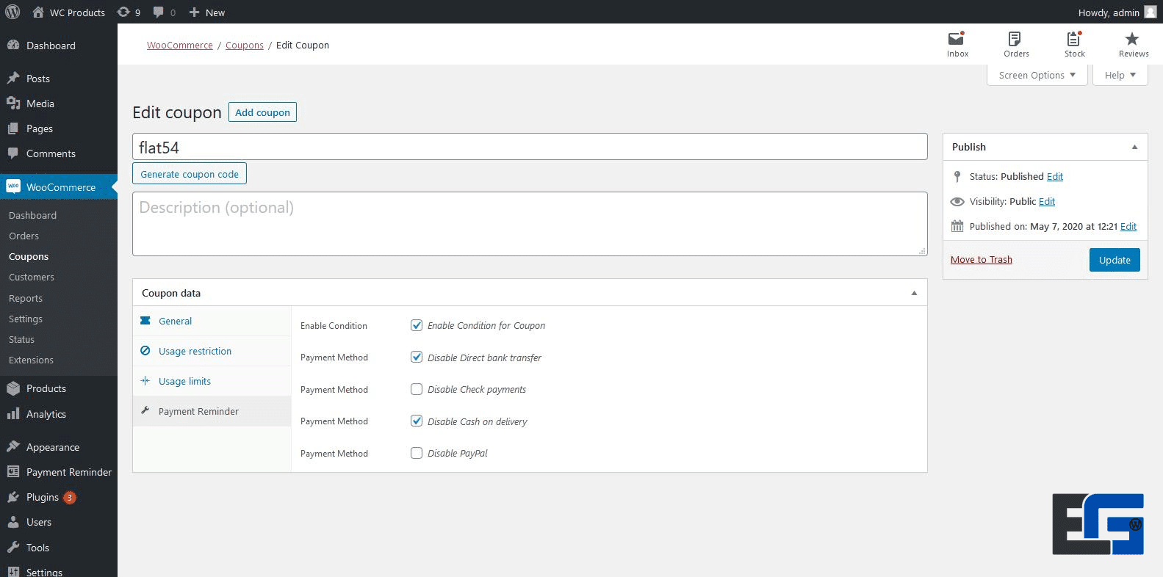Collapse the Coupon data panel

tap(914, 293)
